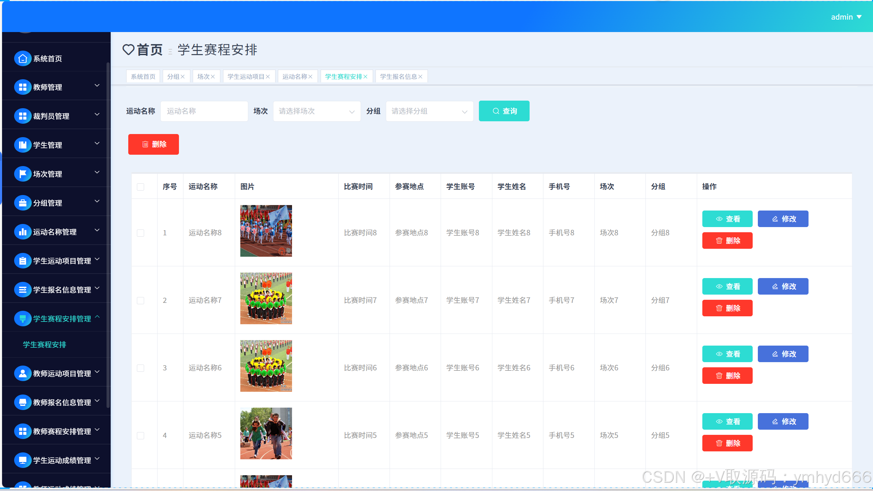Close the 学生报名信息 tab with its X
This screenshot has width=873, height=491.
pos(420,76)
